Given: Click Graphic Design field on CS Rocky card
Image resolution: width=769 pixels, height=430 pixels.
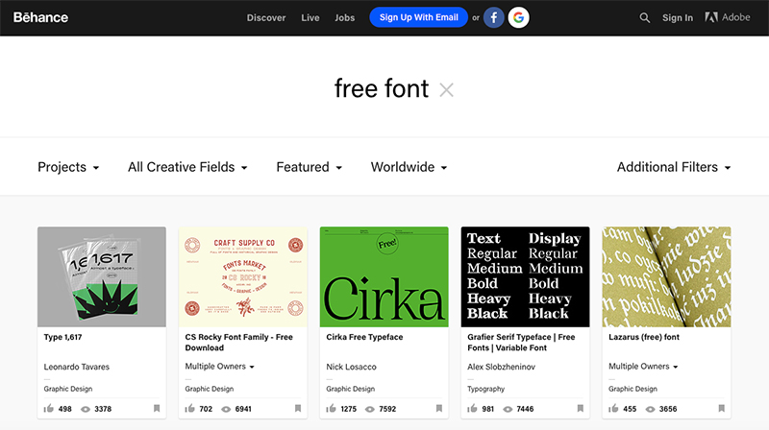Looking at the screenshot, I should 210,389.
